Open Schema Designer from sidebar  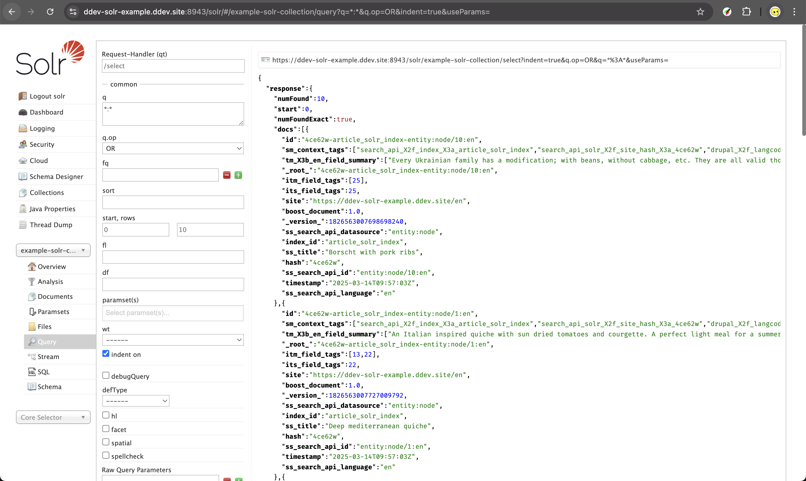56,177
